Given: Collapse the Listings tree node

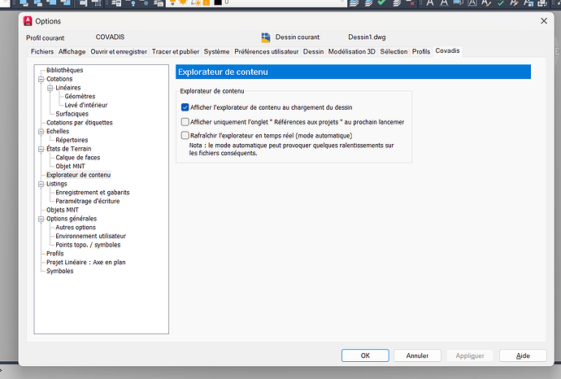Looking at the screenshot, I should pos(39,184).
